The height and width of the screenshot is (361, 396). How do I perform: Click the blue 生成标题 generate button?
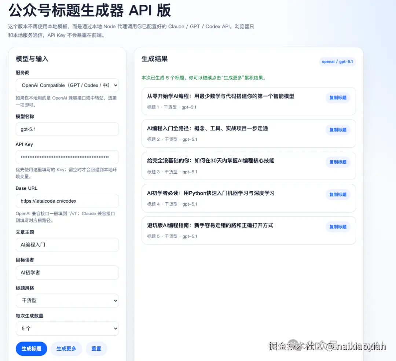pyautogui.click(x=31, y=349)
